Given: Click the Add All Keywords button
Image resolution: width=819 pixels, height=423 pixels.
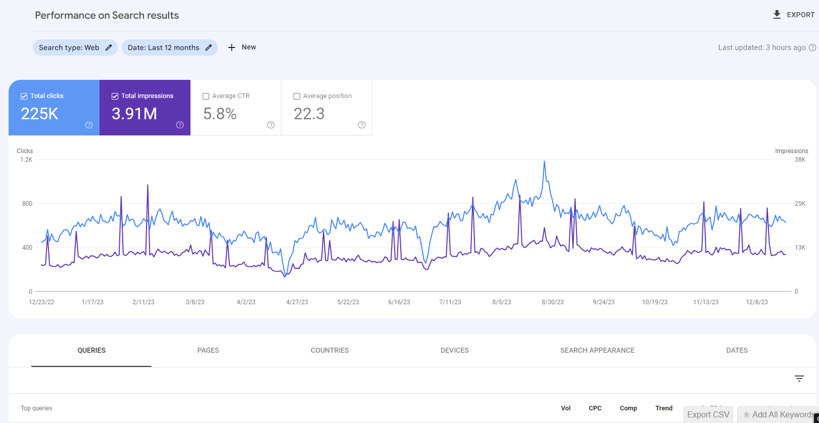Looking at the screenshot, I should (778, 414).
